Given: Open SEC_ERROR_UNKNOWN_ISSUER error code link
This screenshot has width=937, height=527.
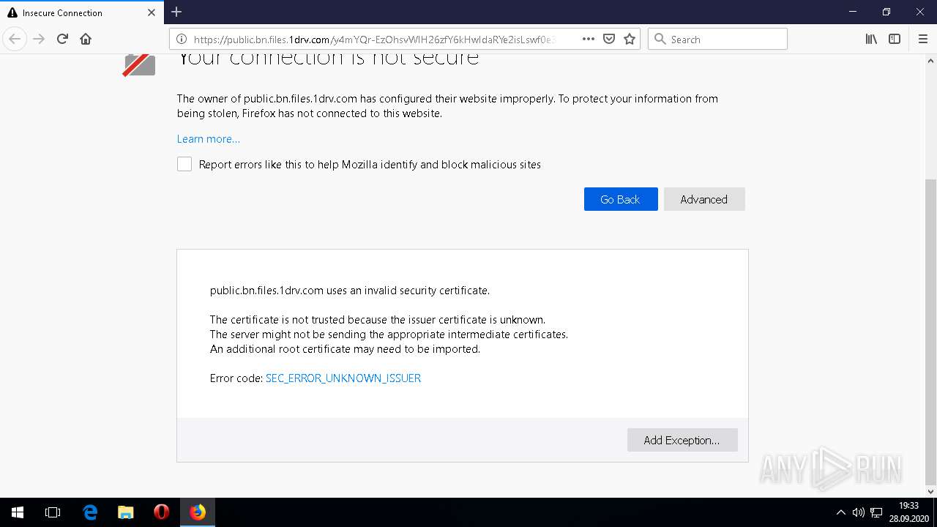Looking at the screenshot, I should tap(343, 378).
